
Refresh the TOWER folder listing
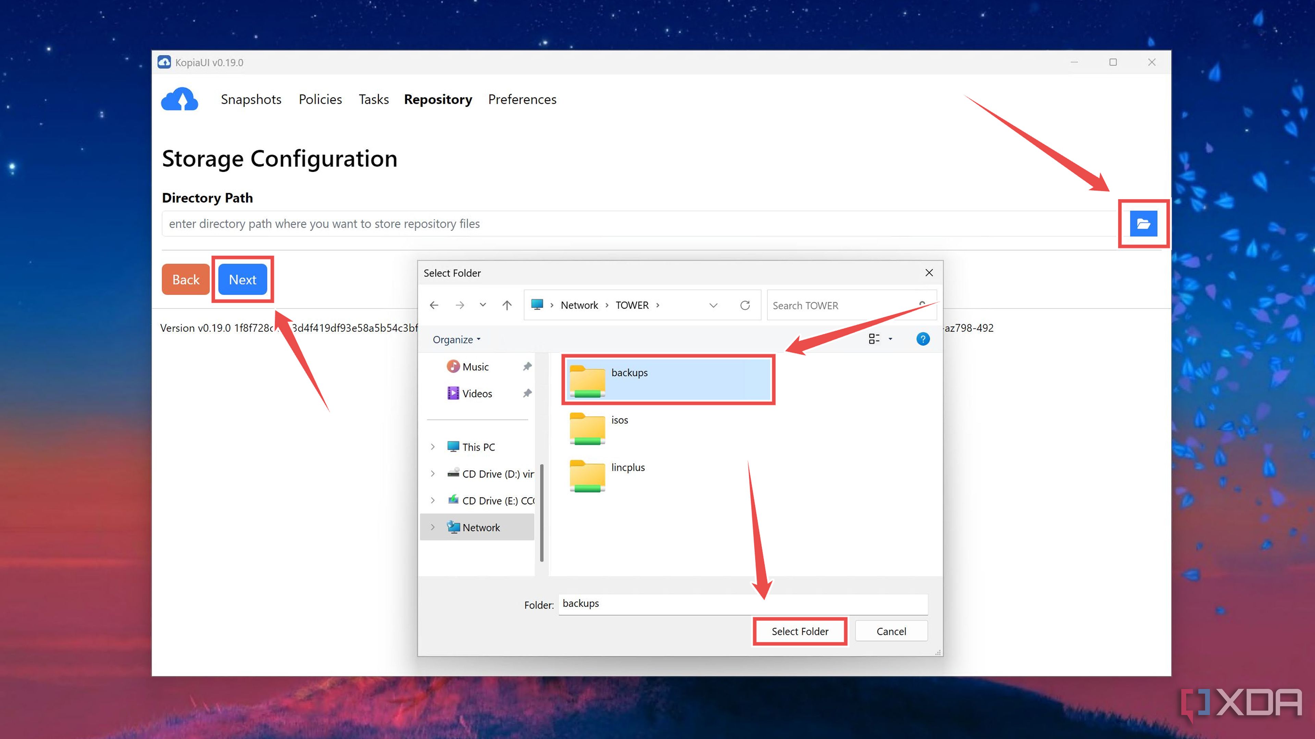[745, 305]
